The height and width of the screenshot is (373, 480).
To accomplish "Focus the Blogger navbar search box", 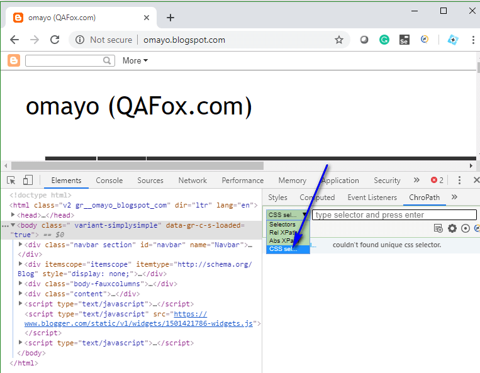I will [x=70, y=60].
